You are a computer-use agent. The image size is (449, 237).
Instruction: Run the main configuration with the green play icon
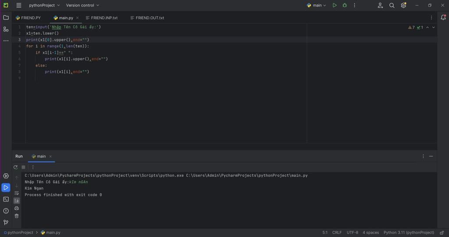[x=335, y=5]
